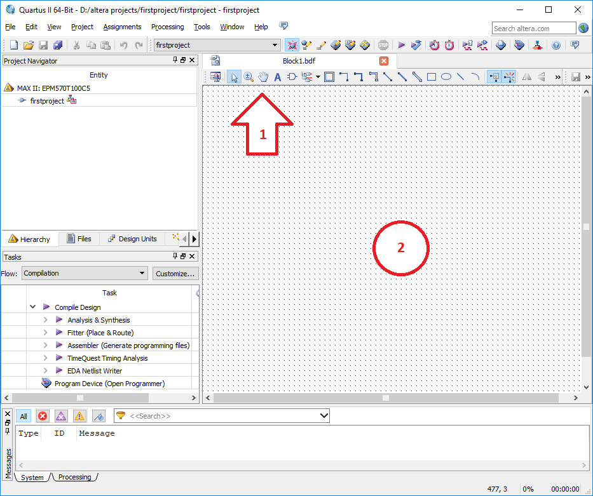
Task: Select Program Device (Open Programmer)
Action: (x=110, y=384)
